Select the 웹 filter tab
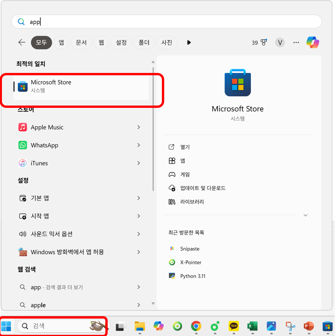 (x=101, y=42)
